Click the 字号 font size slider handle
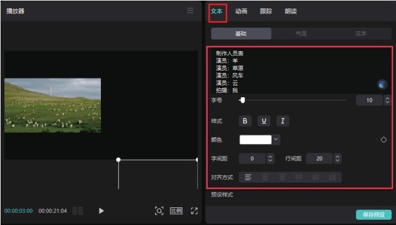Viewport: 396px width, 225px height. pos(243,100)
